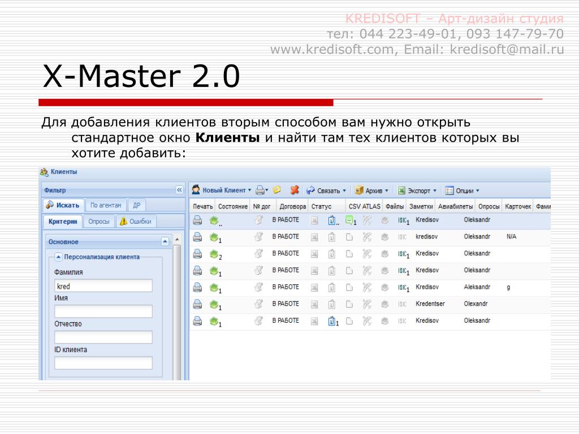Image resolution: width=579 pixels, height=434 pixels.
Task: Click the Заметки column header
Action: pyautogui.click(x=421, y=207)
